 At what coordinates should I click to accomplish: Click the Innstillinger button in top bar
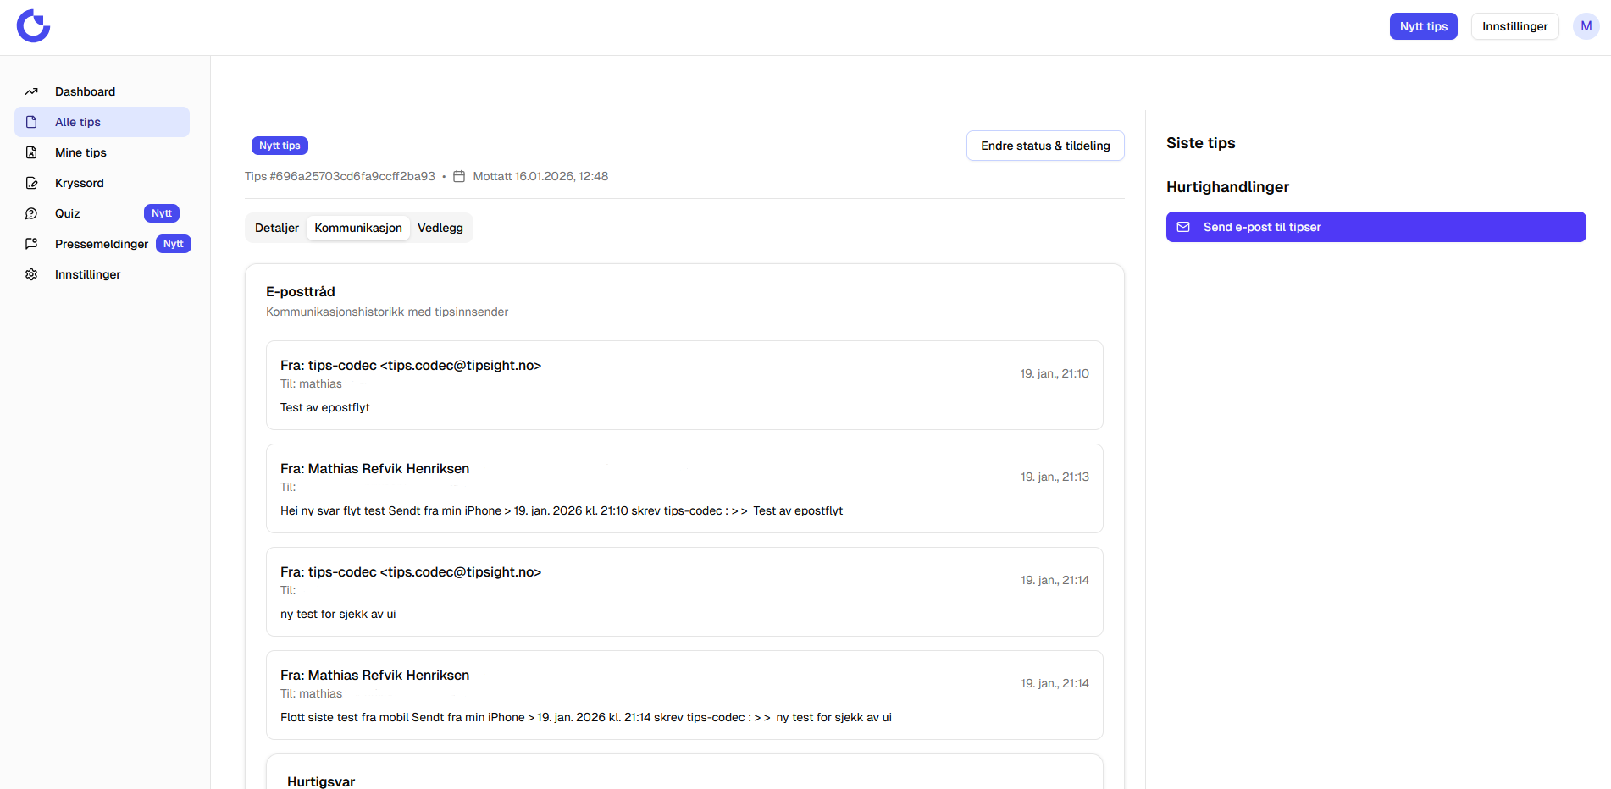[1514, 26]
